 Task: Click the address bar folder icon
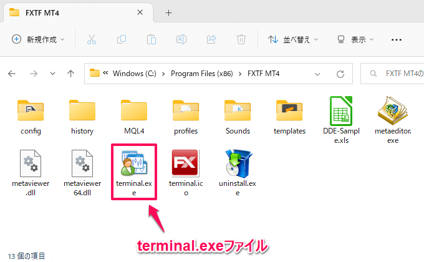95,73
